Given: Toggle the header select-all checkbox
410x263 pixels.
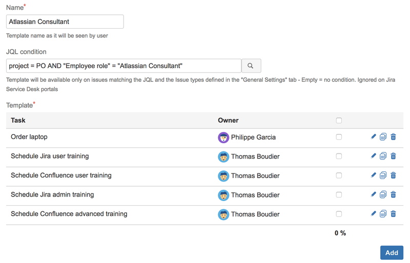Looking at the screenshot, I should point(339,121).
